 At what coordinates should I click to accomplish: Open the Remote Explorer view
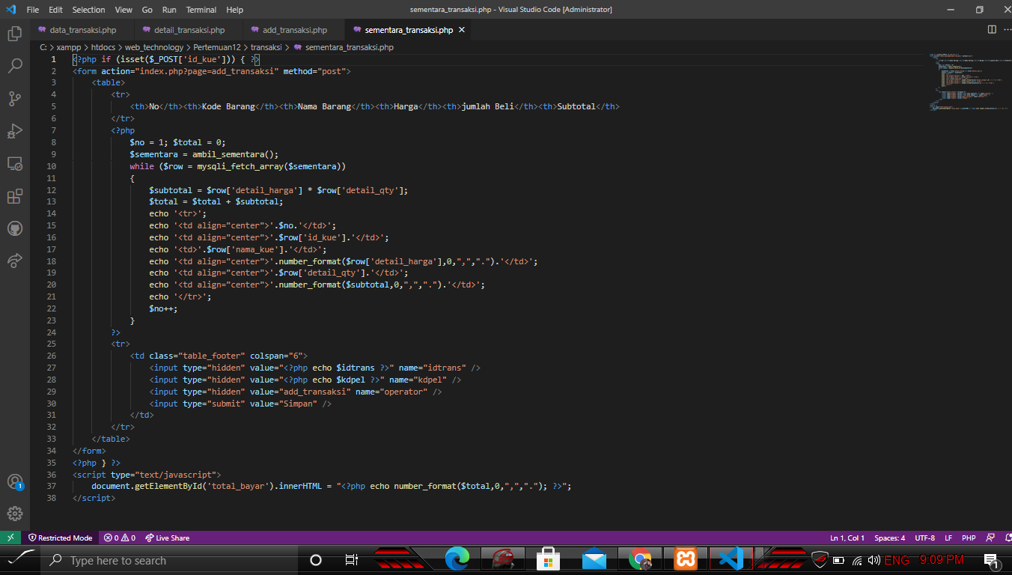click(x=15, y=163)
